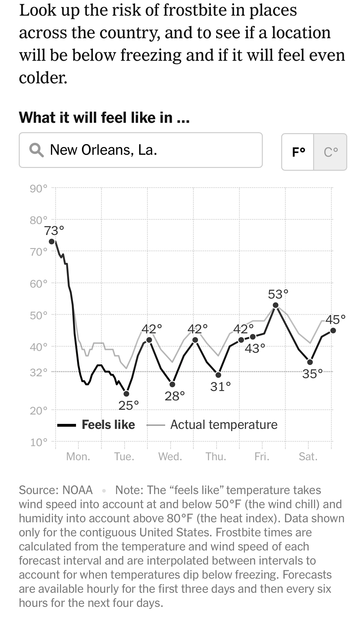Click the Feels like legend line swatch

[x=66, y=425]
